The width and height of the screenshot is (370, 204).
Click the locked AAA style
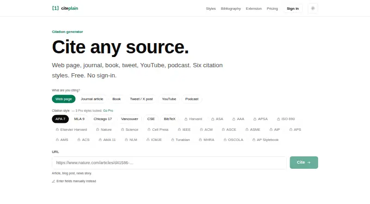click(x=238, y=119)
